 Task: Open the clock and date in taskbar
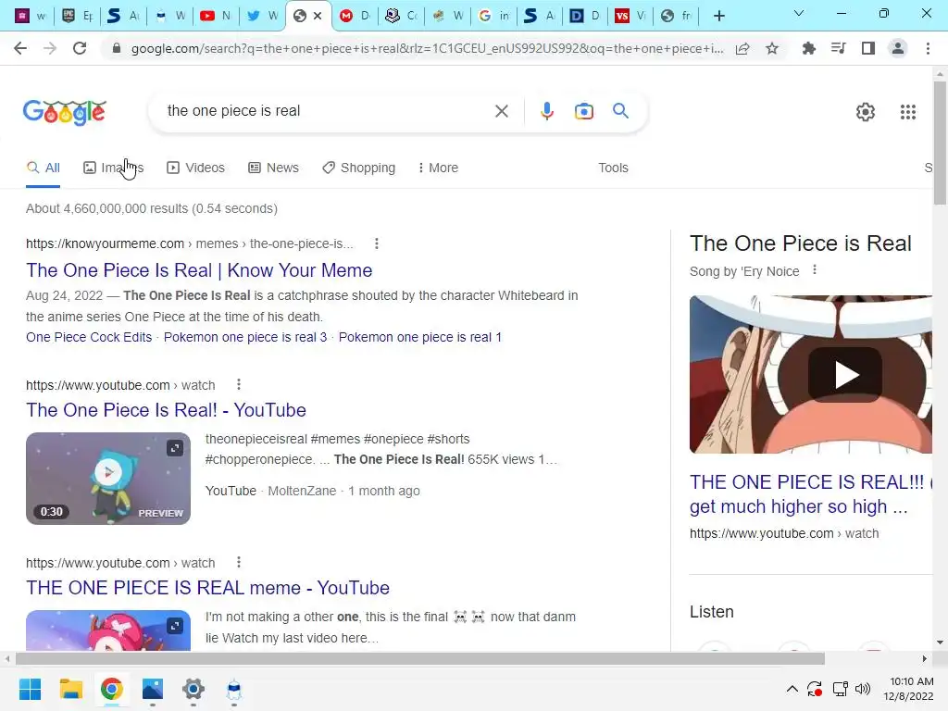point(909,689)
